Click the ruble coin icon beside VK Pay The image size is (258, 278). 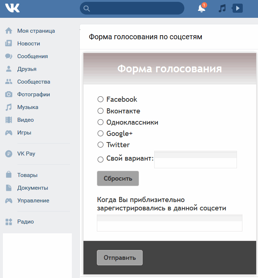pyautogui.click(x=9, y=154)
